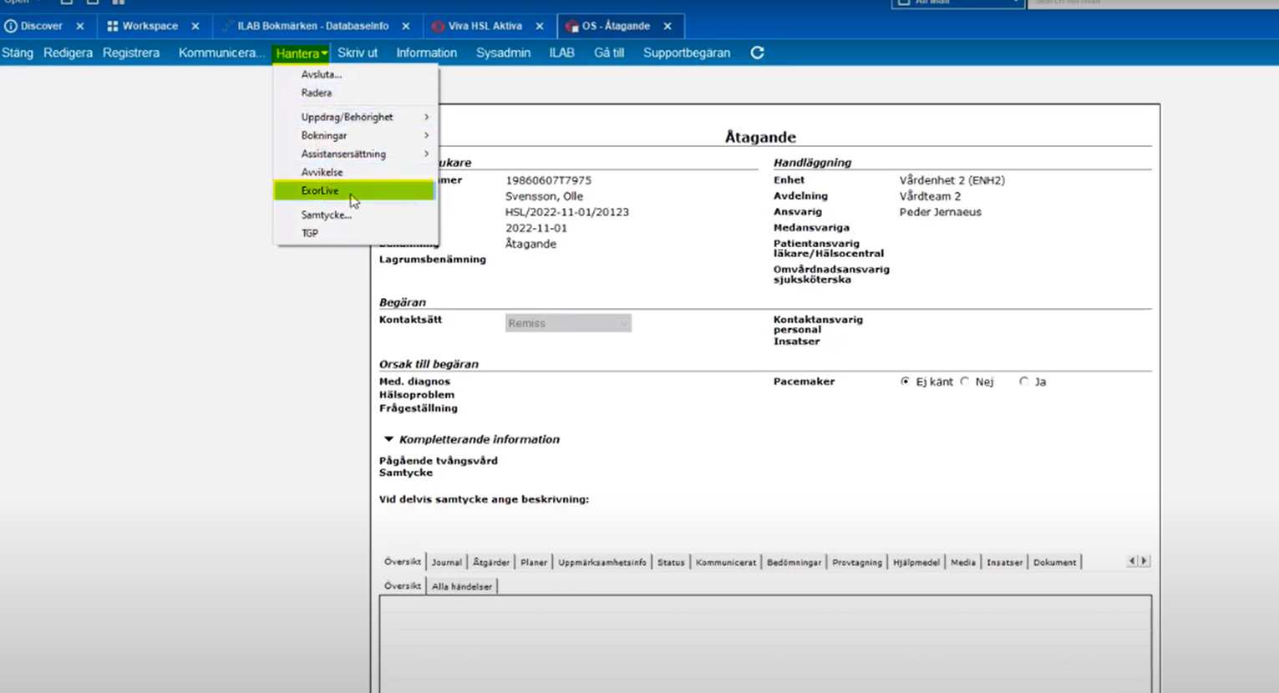Select the highlighted ExorLive menu entry
1279x693 pixels.
[x=354, y=190]
